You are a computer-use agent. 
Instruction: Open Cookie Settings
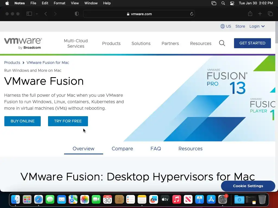pos(248,186)
